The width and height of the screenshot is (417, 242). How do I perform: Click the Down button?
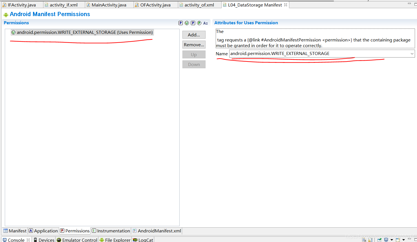194,64
